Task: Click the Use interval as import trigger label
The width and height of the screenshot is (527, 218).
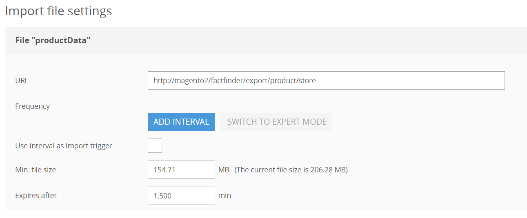Action: [x=64, y=145]
